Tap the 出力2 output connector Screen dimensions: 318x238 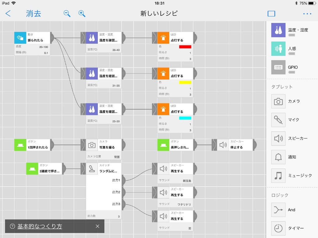point(124,192)
